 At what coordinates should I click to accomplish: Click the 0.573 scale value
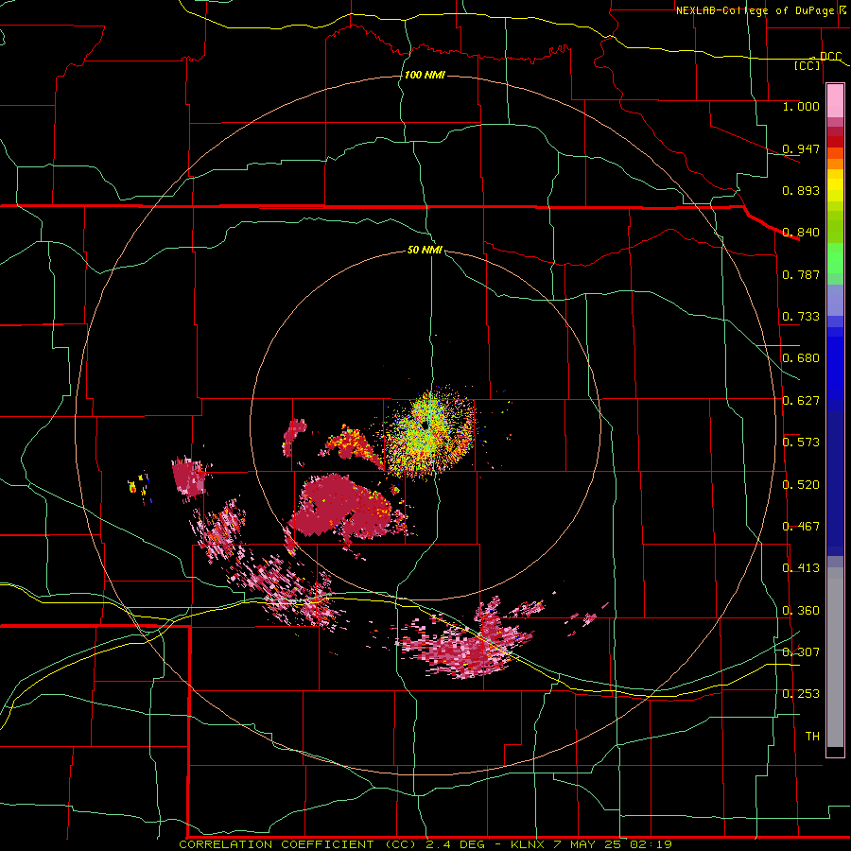point(801,443)
